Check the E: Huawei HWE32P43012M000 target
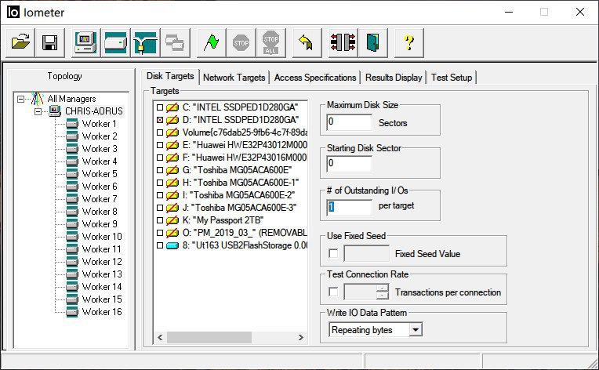Image resolution: width=599 pixels, height=370 pixels. pos(160,145)
